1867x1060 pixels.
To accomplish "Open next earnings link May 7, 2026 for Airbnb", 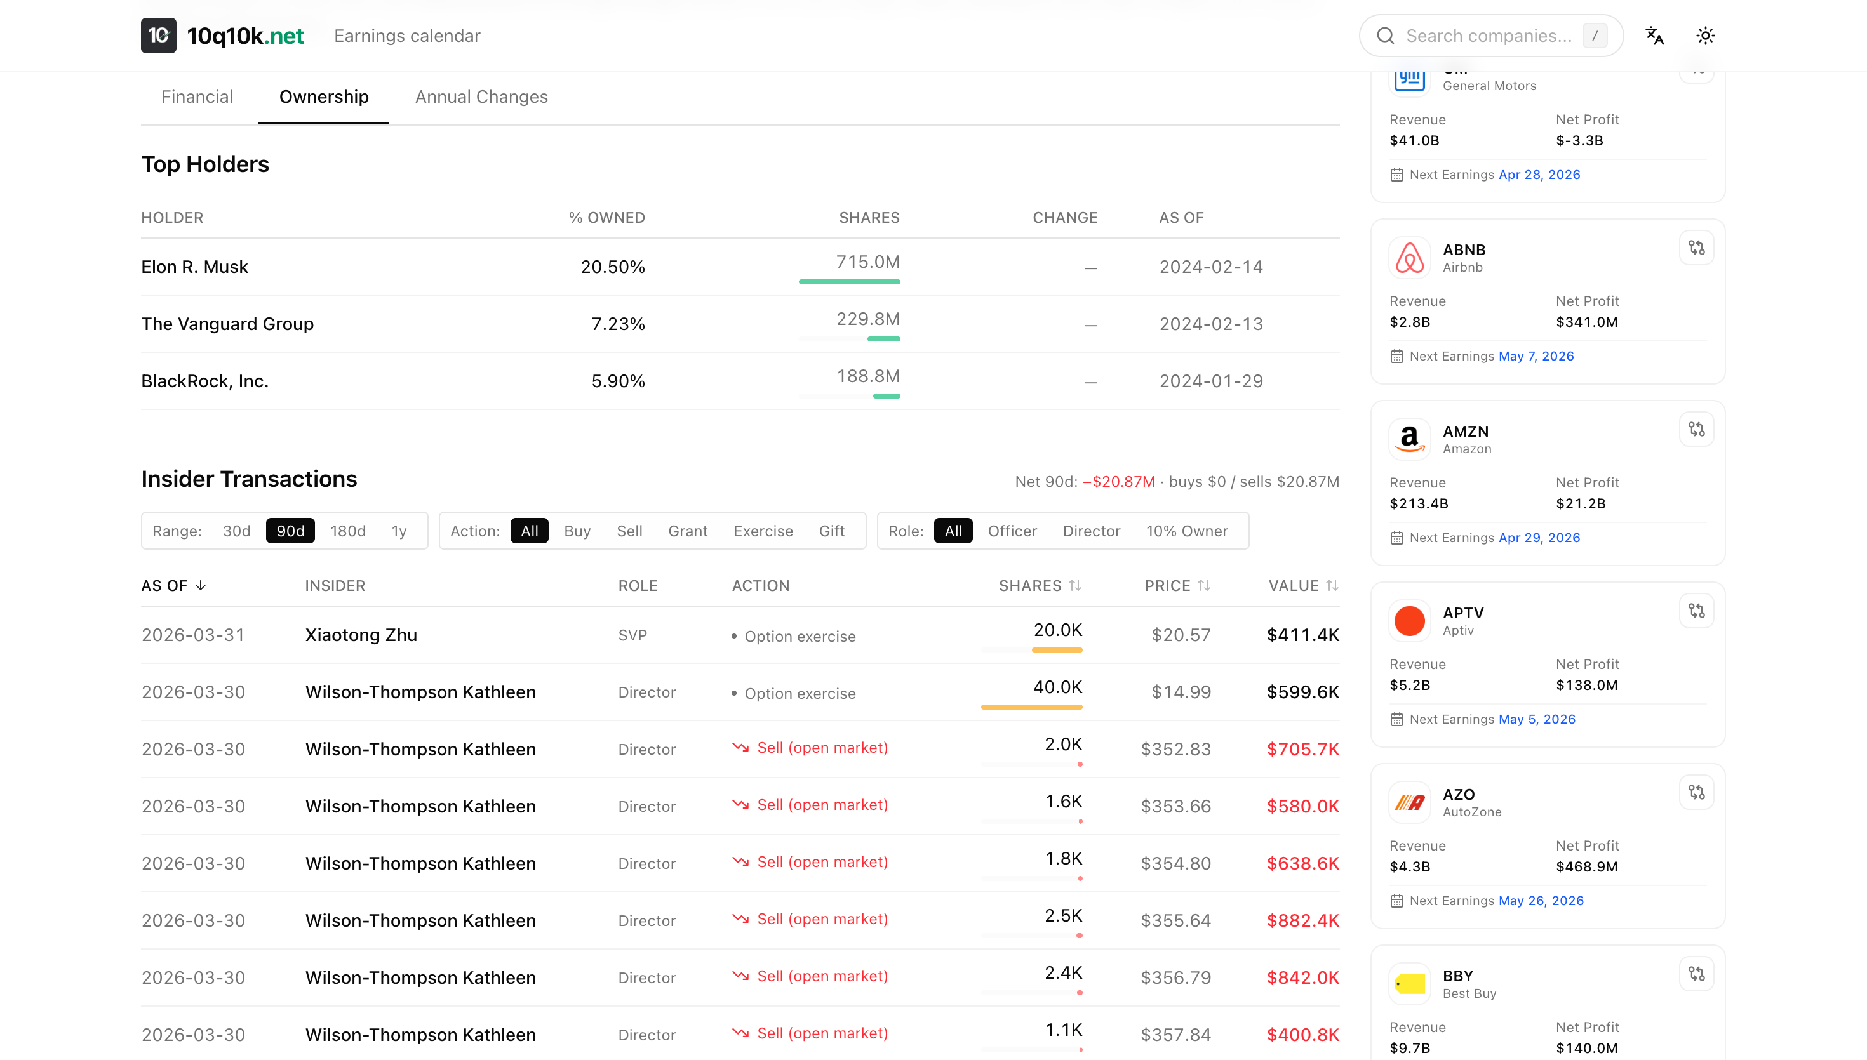I will (1536, 356).
